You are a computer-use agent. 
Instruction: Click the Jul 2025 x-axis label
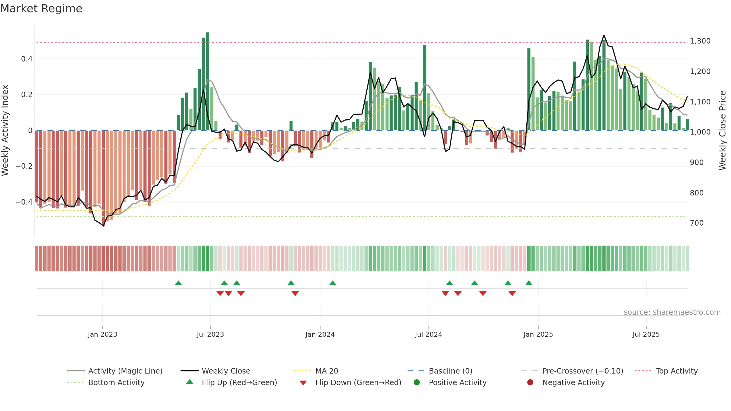(646, 334)
